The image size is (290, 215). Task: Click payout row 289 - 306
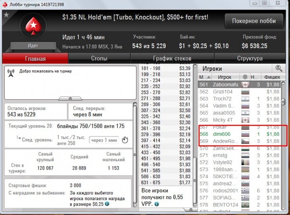pyautogui.click(x=166, y=105)
